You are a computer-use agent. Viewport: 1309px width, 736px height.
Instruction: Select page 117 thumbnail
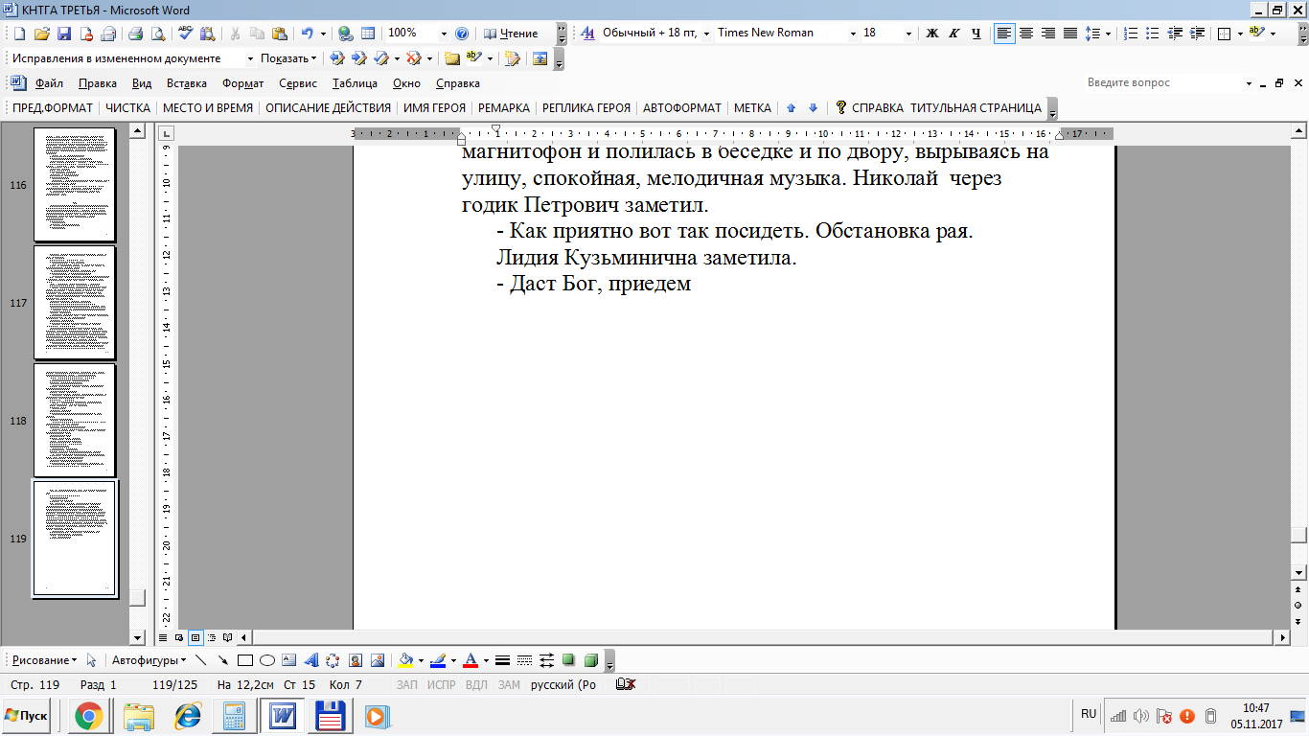pos(75,303)
